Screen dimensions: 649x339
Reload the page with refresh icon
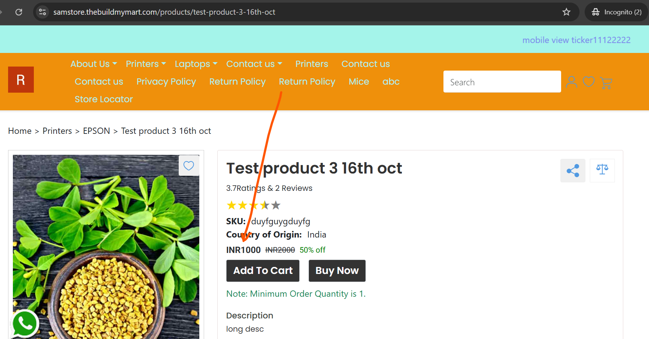(x=19, y=12)
